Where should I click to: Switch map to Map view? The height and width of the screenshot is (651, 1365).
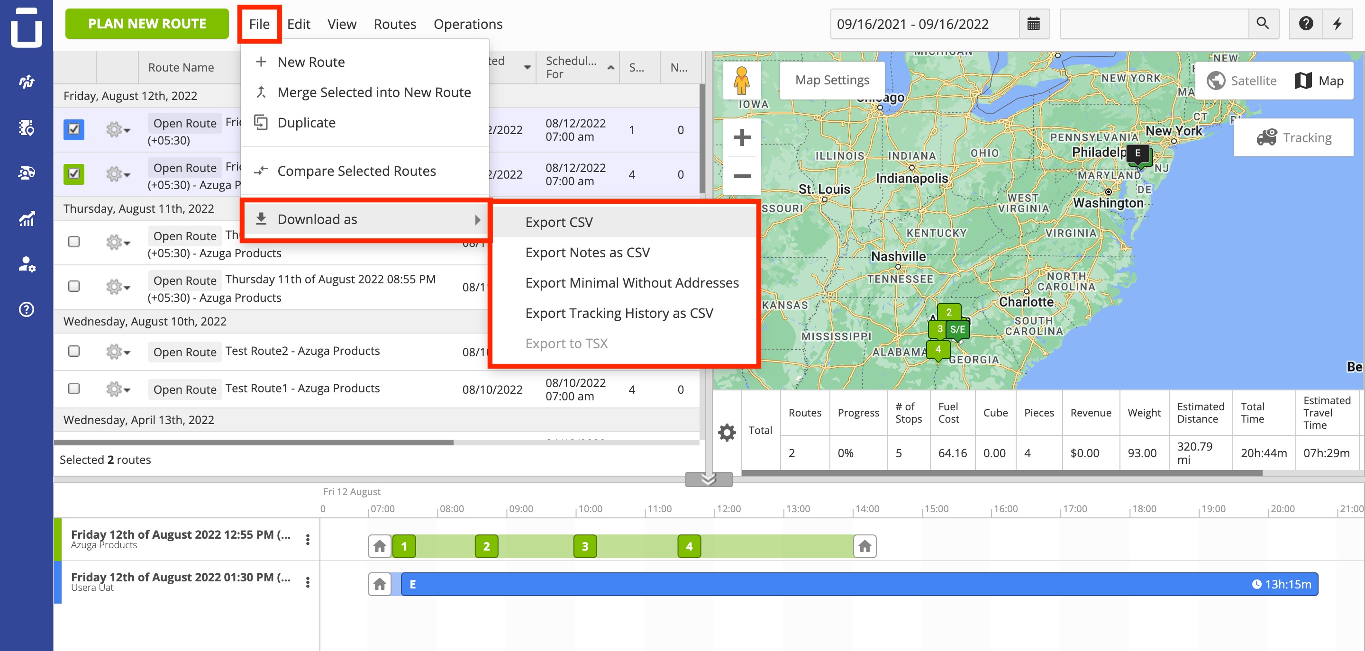point(1319,81)
